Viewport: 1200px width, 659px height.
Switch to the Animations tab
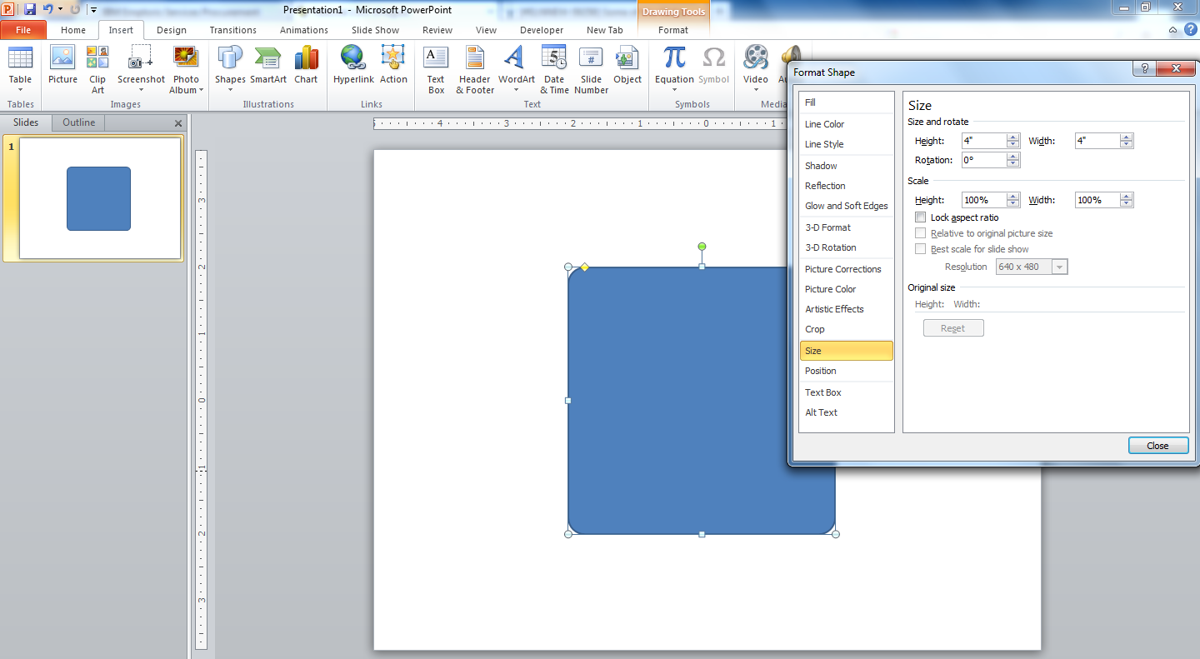(x=303, y=30)
